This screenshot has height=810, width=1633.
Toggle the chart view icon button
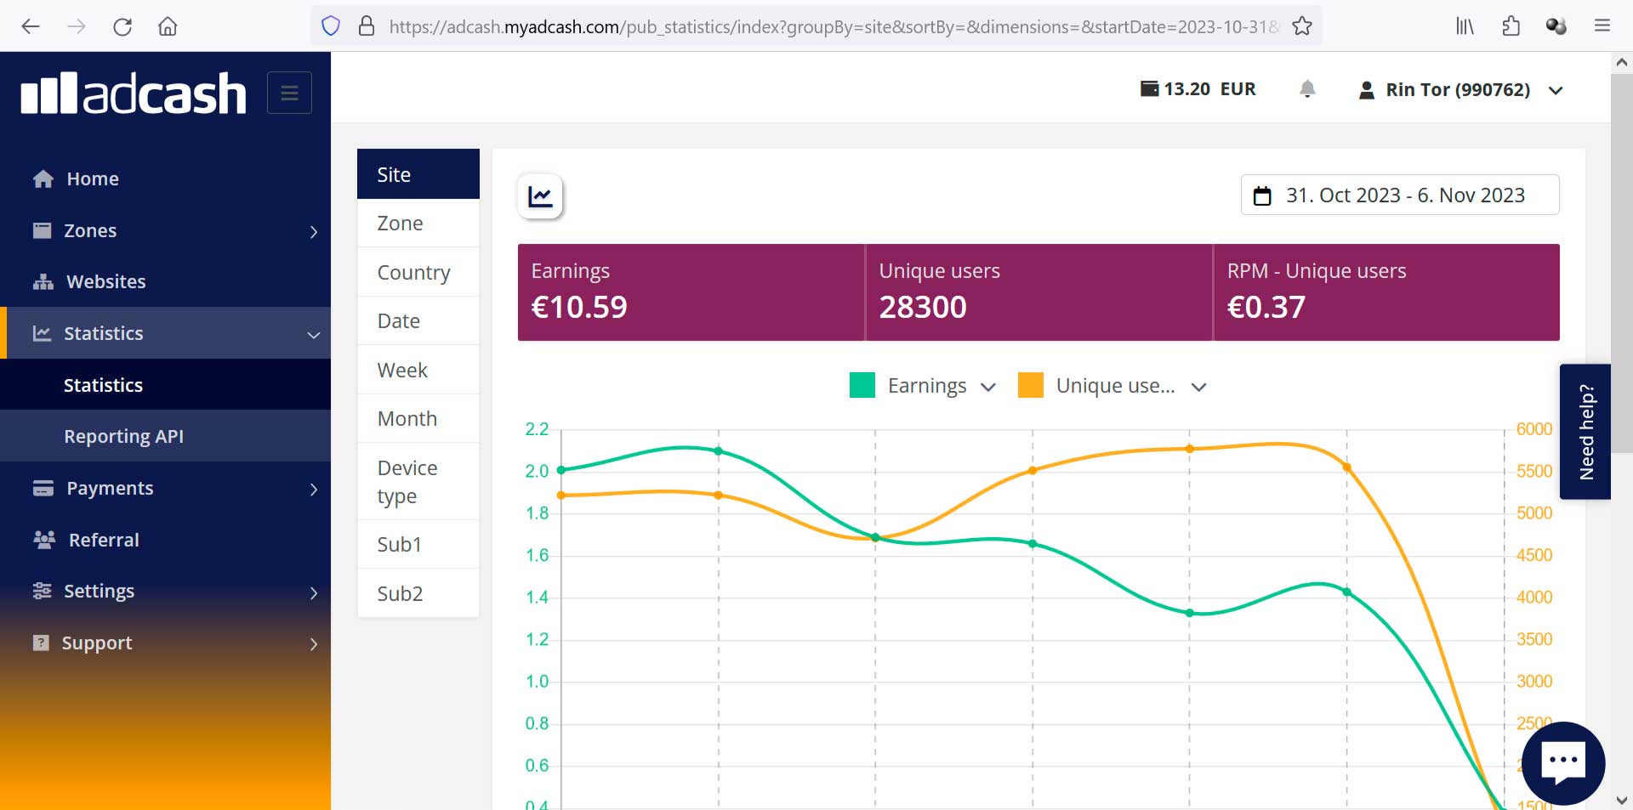pos(540,196)
